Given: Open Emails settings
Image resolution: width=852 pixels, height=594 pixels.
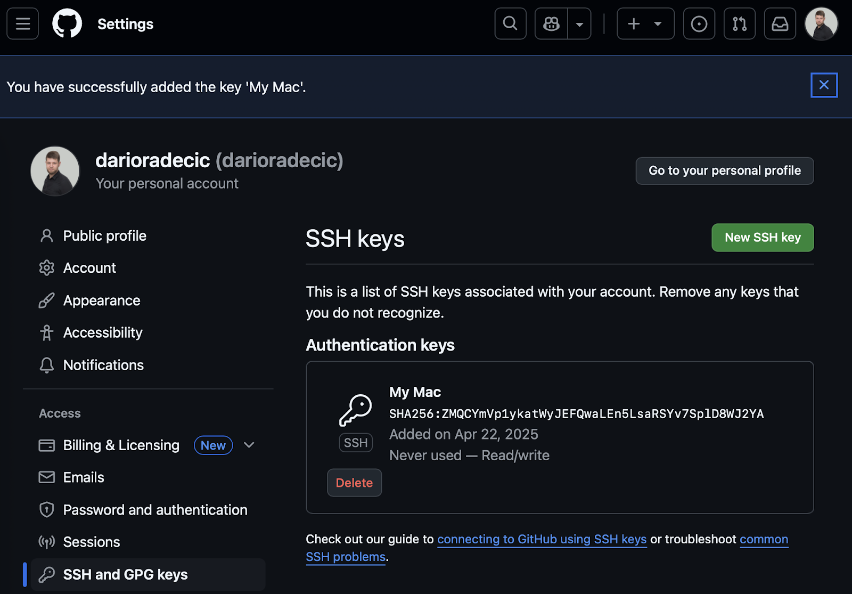Looking at the screenshot, I should [x=148, y=477].
